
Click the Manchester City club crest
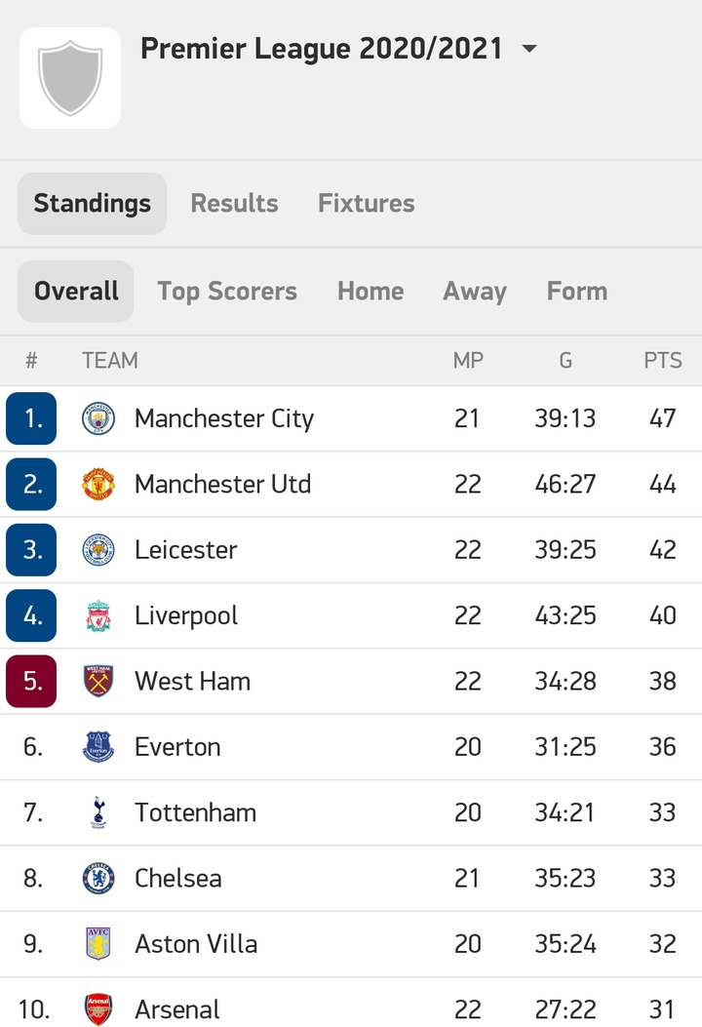tap(98, 418)
